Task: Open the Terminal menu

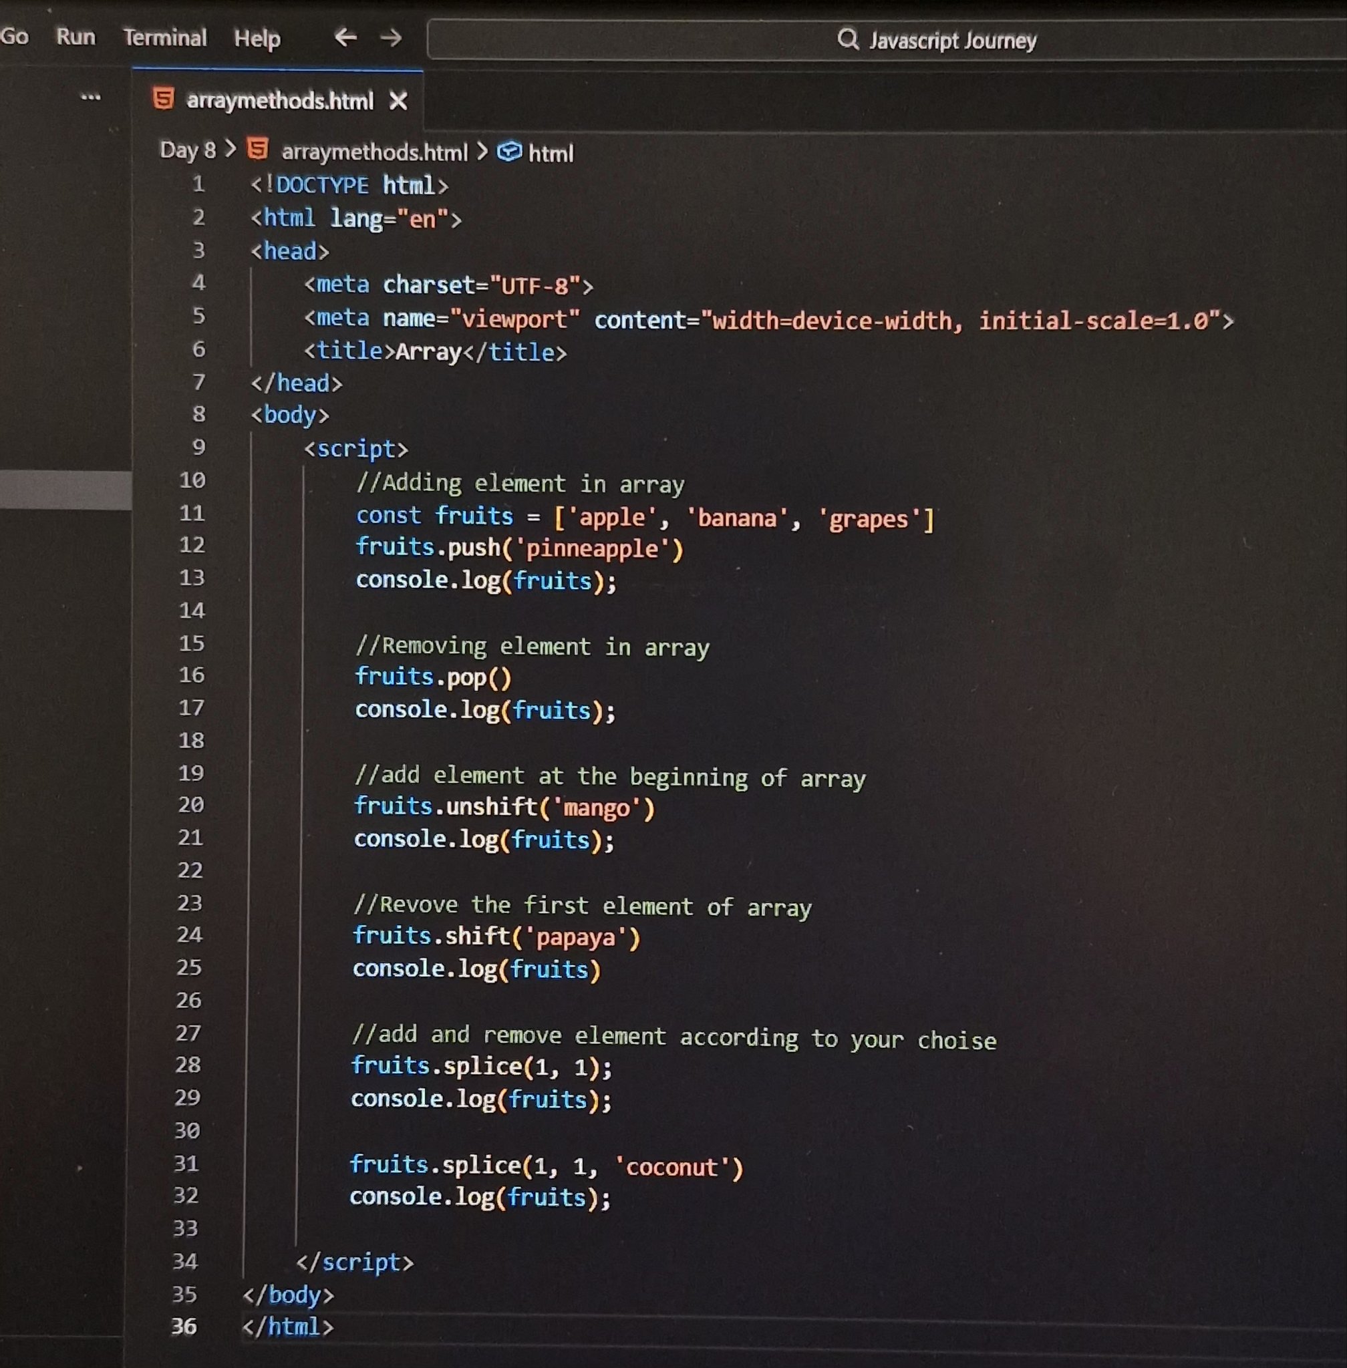Action: click(165, 37)
